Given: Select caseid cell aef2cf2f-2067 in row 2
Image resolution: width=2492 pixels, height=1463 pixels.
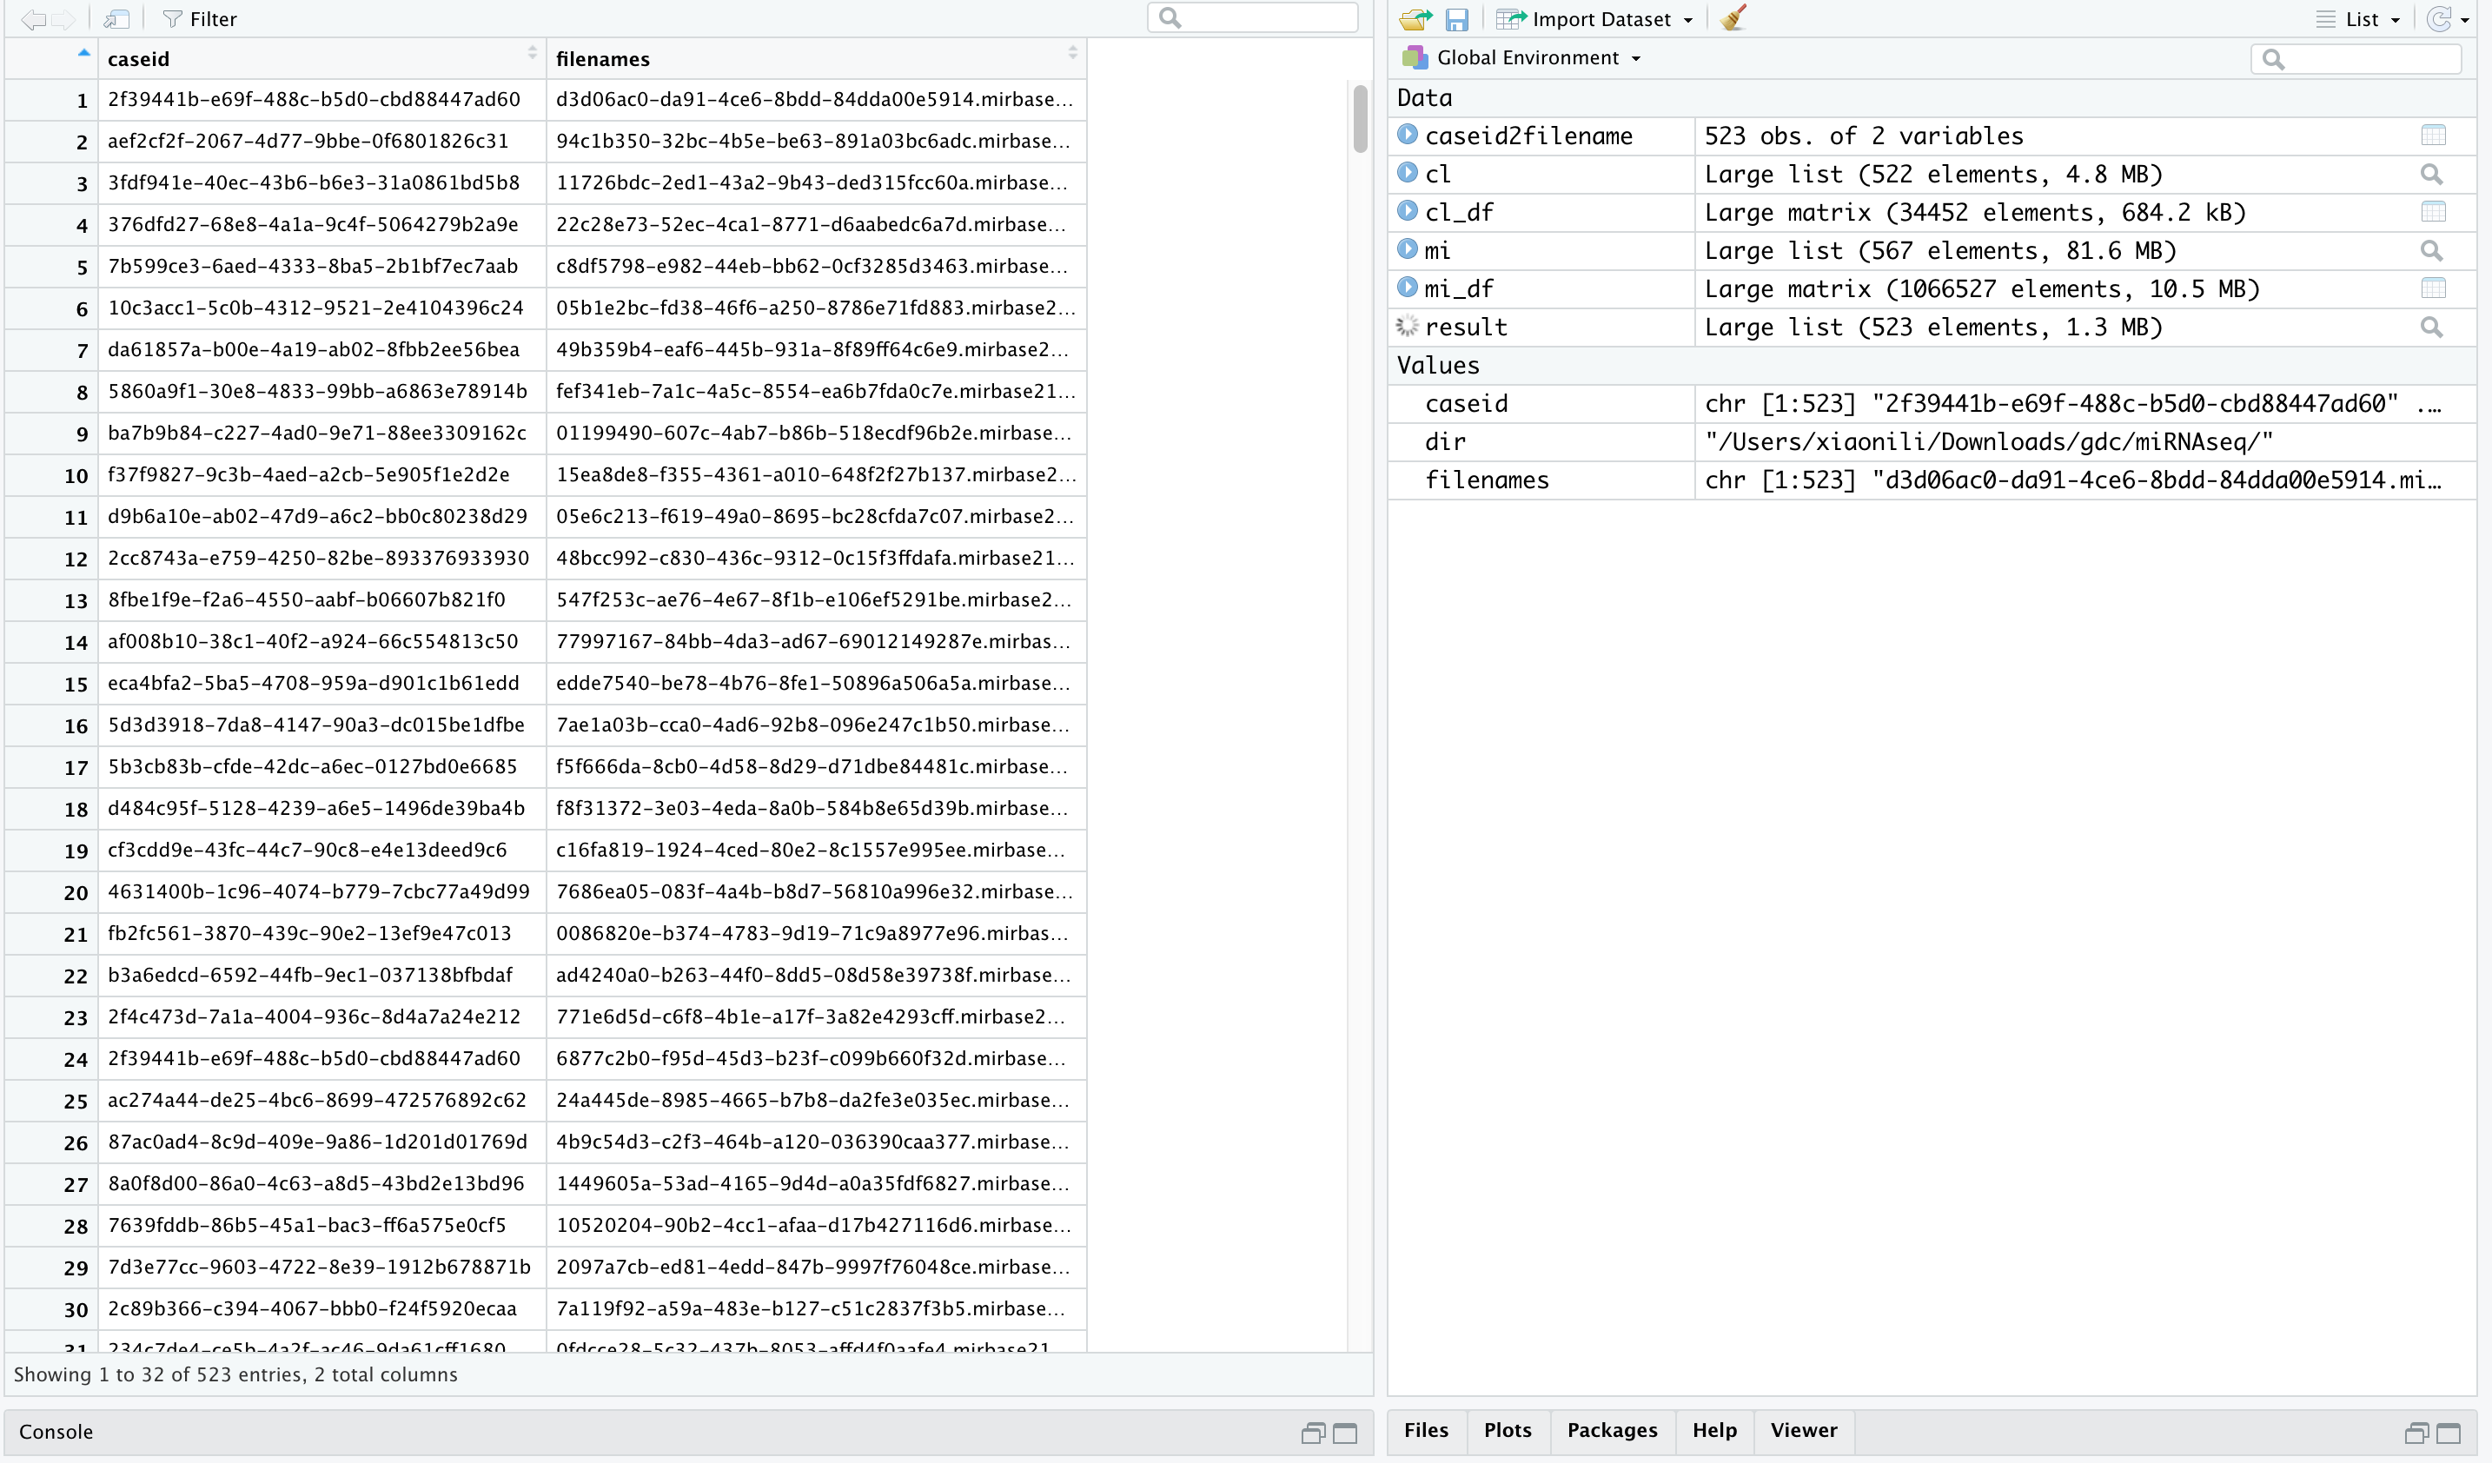Looking at the screenshot, I should (x=321, y=142).
